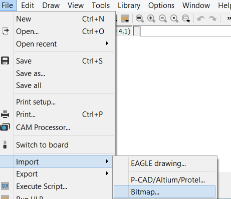Open the Library menu
This screenshot has width=231, height=199.
(129, 5)
